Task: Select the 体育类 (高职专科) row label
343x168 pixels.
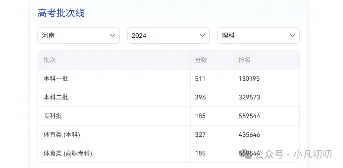Action: (x=68, y=154)
